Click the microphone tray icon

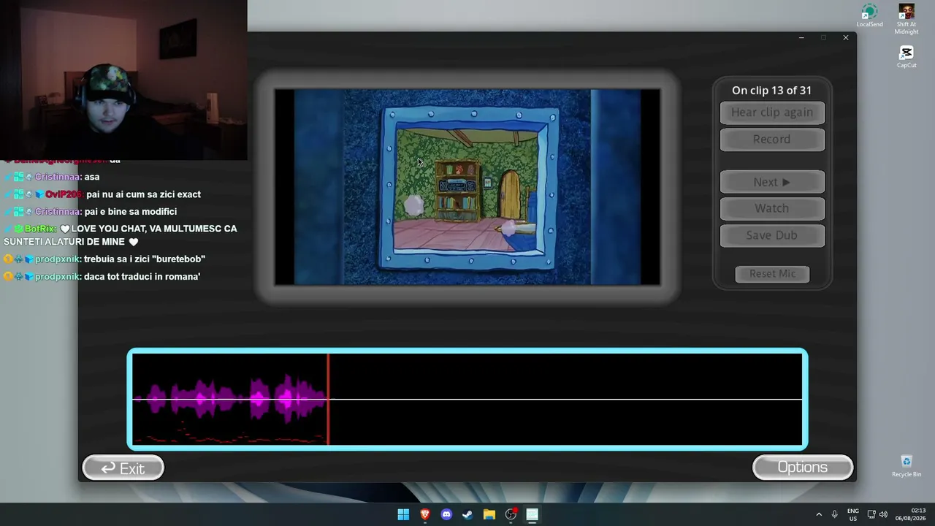[835, 514]
